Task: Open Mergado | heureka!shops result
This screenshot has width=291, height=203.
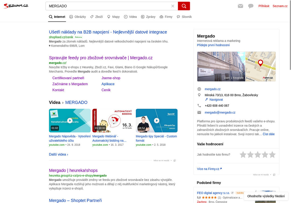Action: tap(73, 170)
